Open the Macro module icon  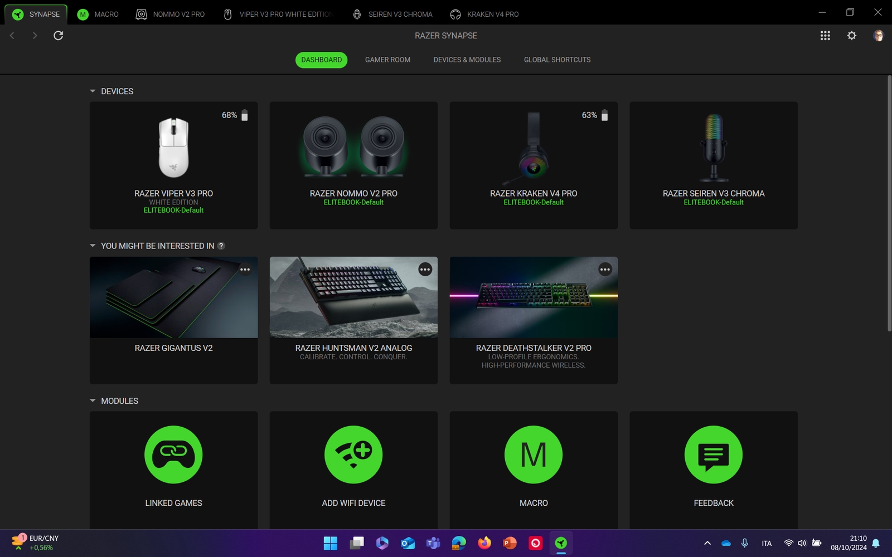click(534, 455)
